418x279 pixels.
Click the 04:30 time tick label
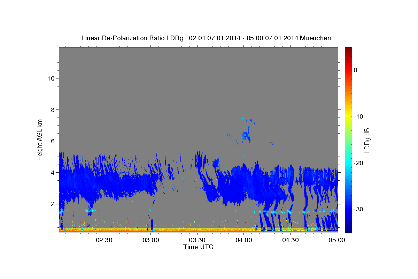pos(290,240)
